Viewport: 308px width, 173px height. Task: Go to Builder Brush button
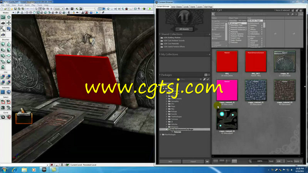point(8,117)
